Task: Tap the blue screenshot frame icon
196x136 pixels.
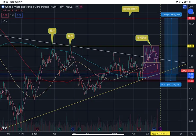Action: 185,7
